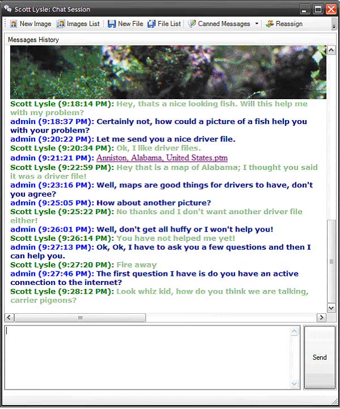Click the vertical scrollbar thumb in history
The width and height of the screenshot is (340, 409).
pos(331,261)
